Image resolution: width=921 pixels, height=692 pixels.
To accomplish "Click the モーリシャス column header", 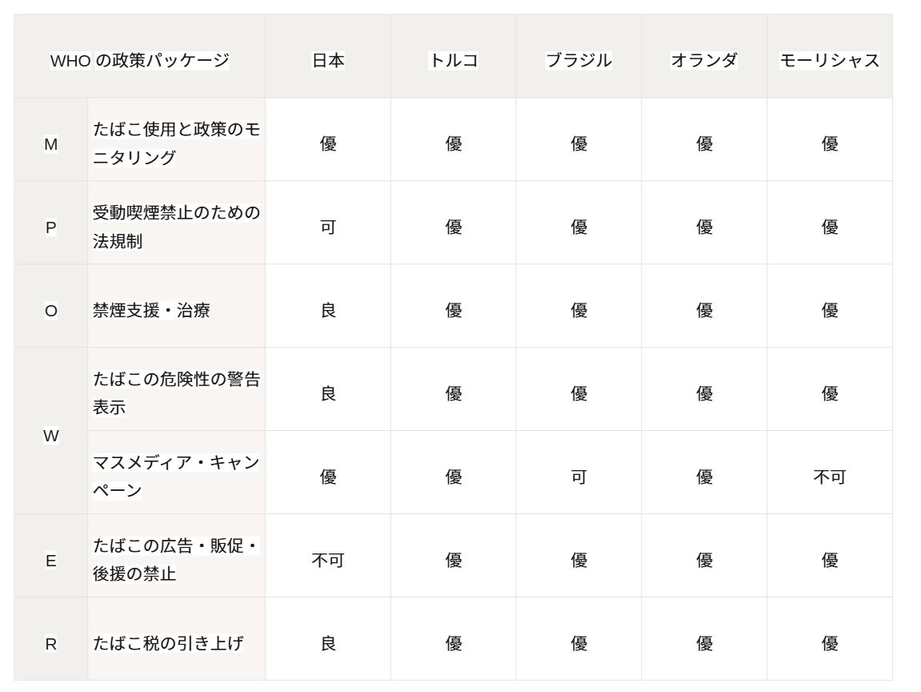I will (x=829, y=60).
